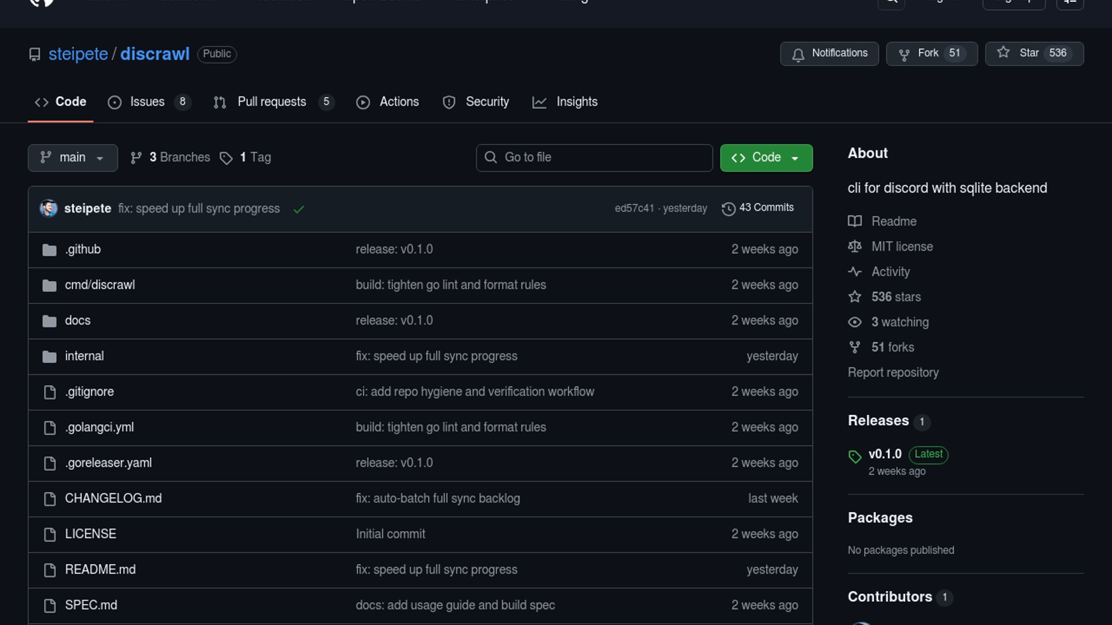
Task: Click the Notifications bell button
Action: coord(829,53)
